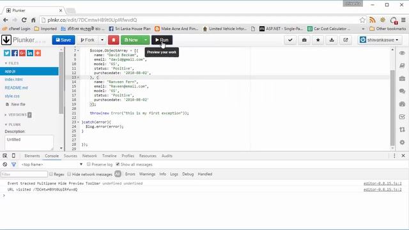
Task: Fold code at line 23
Action: [x=78, y=122]
